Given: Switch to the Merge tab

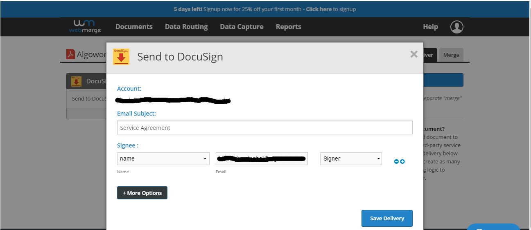Looking at the screenshot, I should point(451,55).
